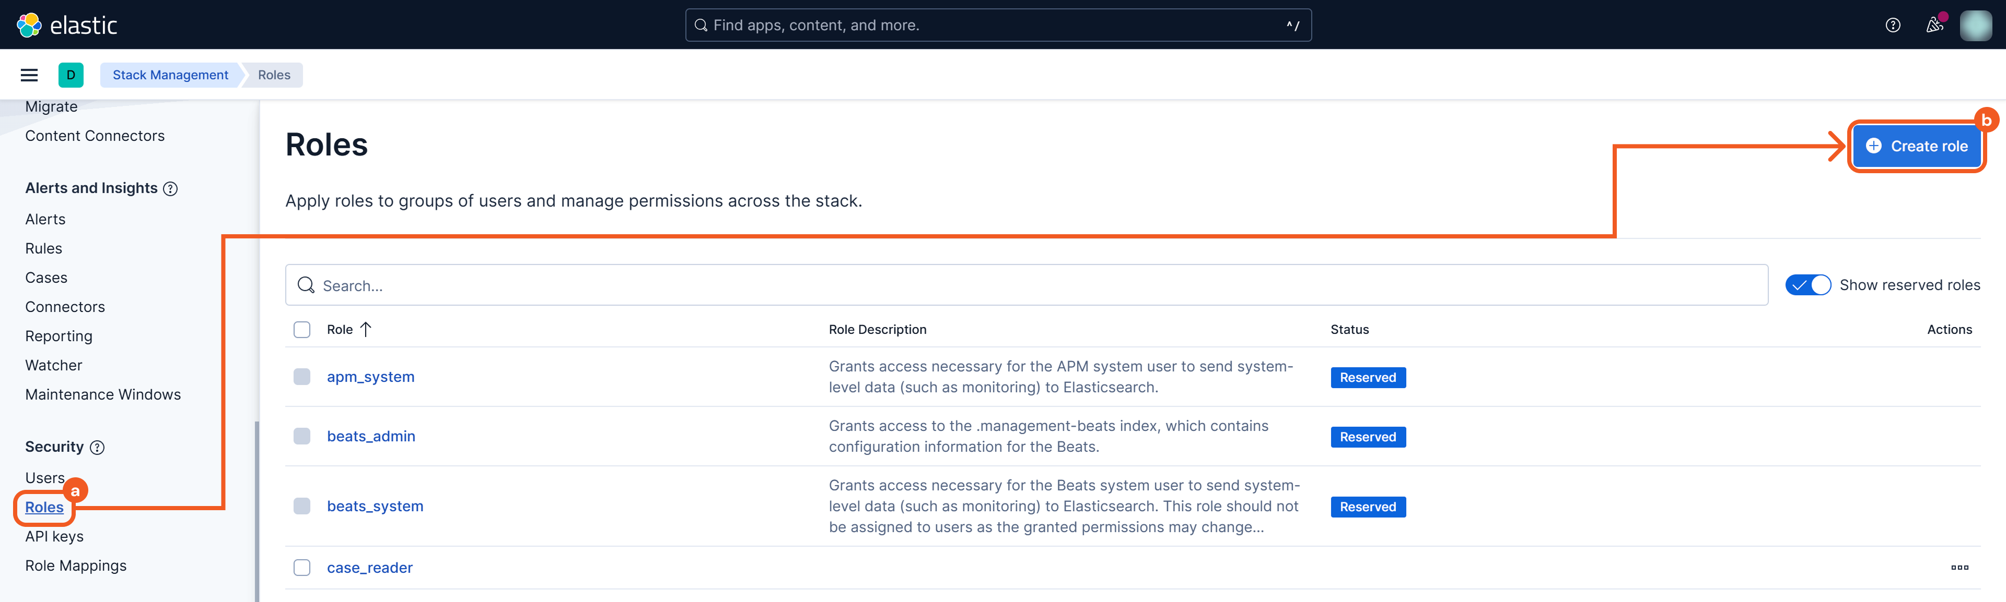The image size is (2006, 602).
Task: Open Role Mappings in sidebar
Action: [x=76, y=565]
